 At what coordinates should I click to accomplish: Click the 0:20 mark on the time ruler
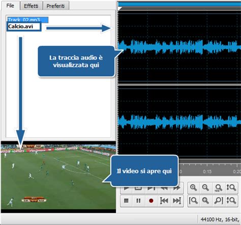(x=237, y=171)
